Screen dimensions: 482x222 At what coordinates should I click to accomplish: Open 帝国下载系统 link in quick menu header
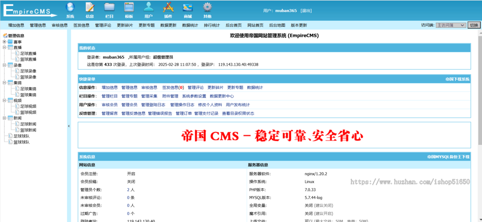pos(457,79)
